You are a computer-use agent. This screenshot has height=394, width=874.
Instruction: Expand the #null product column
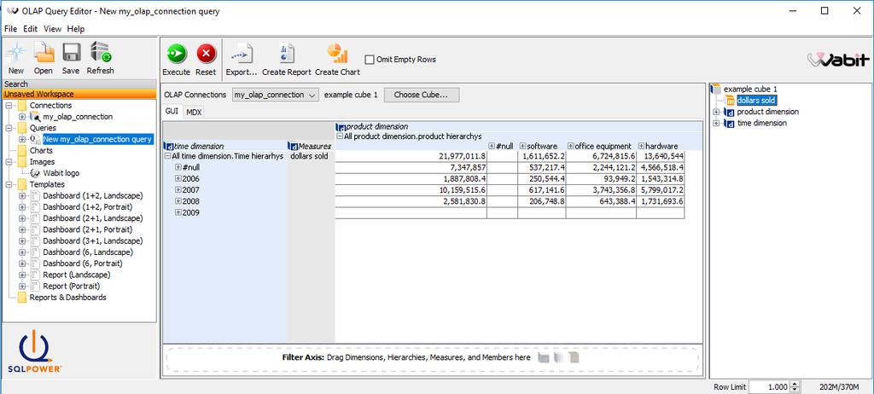(x=492, y=146)
